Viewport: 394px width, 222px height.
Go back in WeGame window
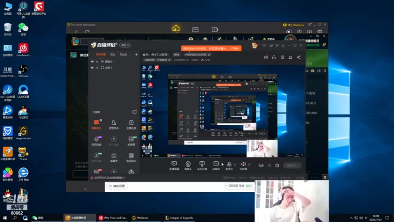click(x=77, y=32)
